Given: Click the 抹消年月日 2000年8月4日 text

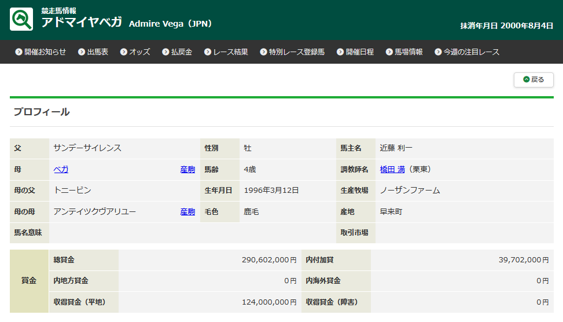Looking at the screenshot, I should 507,26.
